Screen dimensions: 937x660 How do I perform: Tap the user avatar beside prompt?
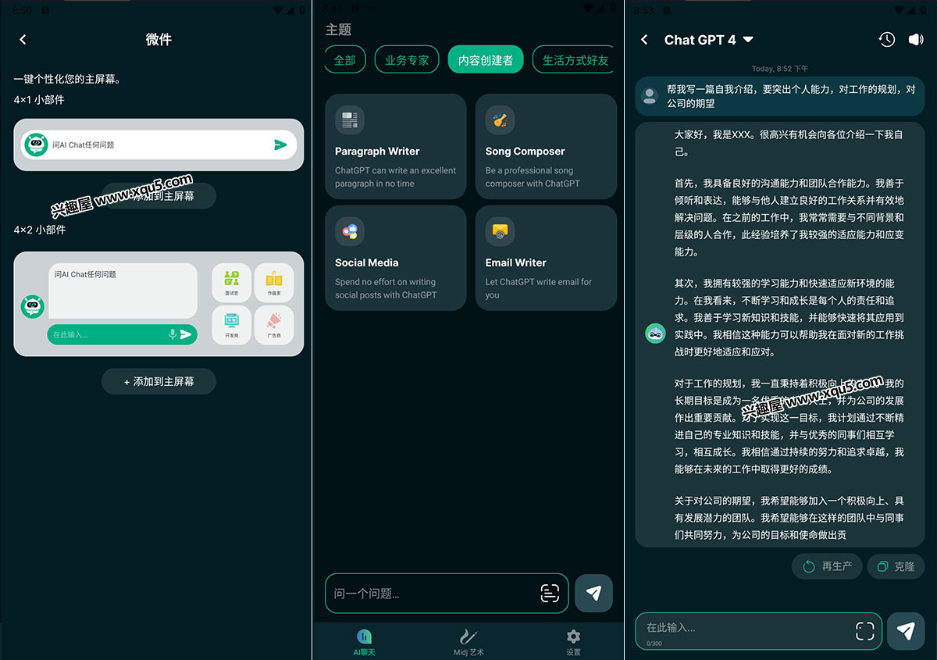[650, 96]
